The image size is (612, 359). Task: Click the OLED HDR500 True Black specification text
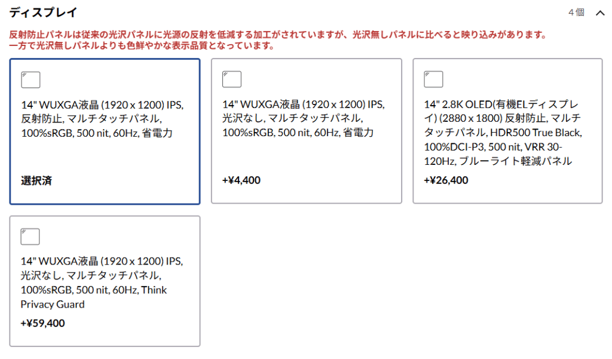coord(503,133)
